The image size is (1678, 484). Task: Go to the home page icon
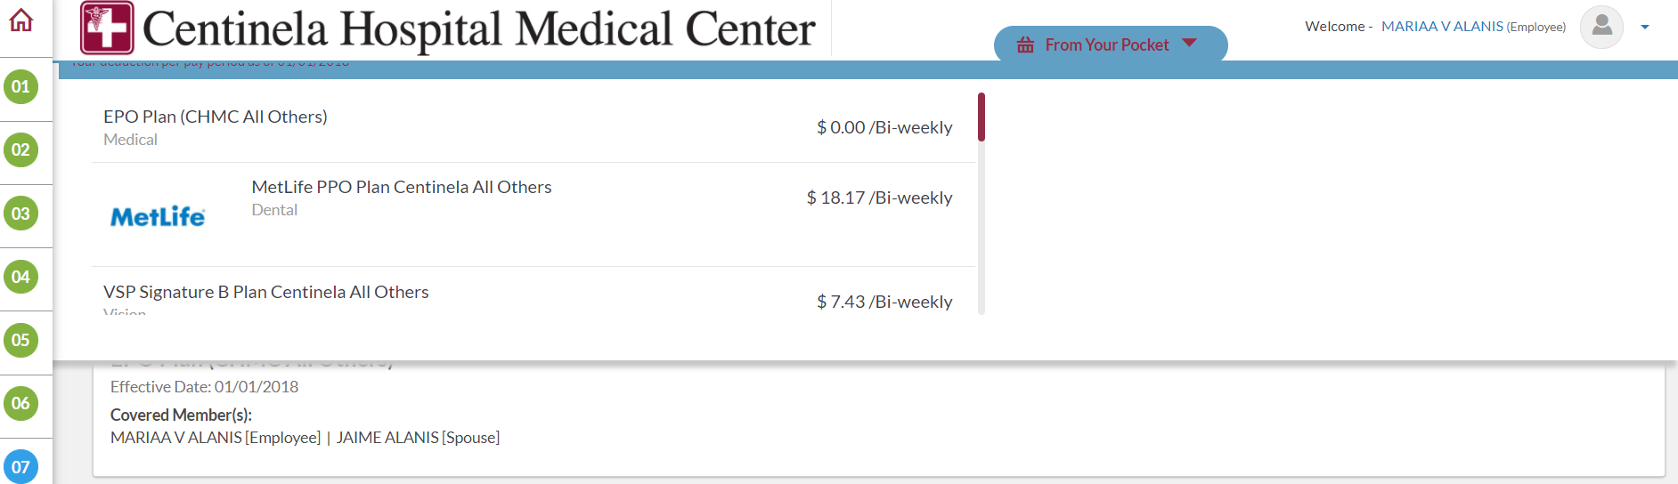21,20
